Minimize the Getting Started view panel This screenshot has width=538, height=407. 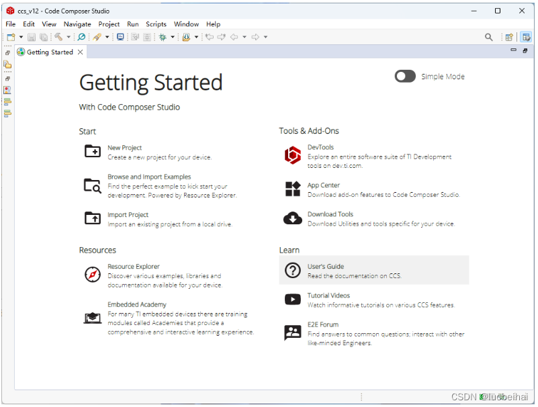[513, 50]
